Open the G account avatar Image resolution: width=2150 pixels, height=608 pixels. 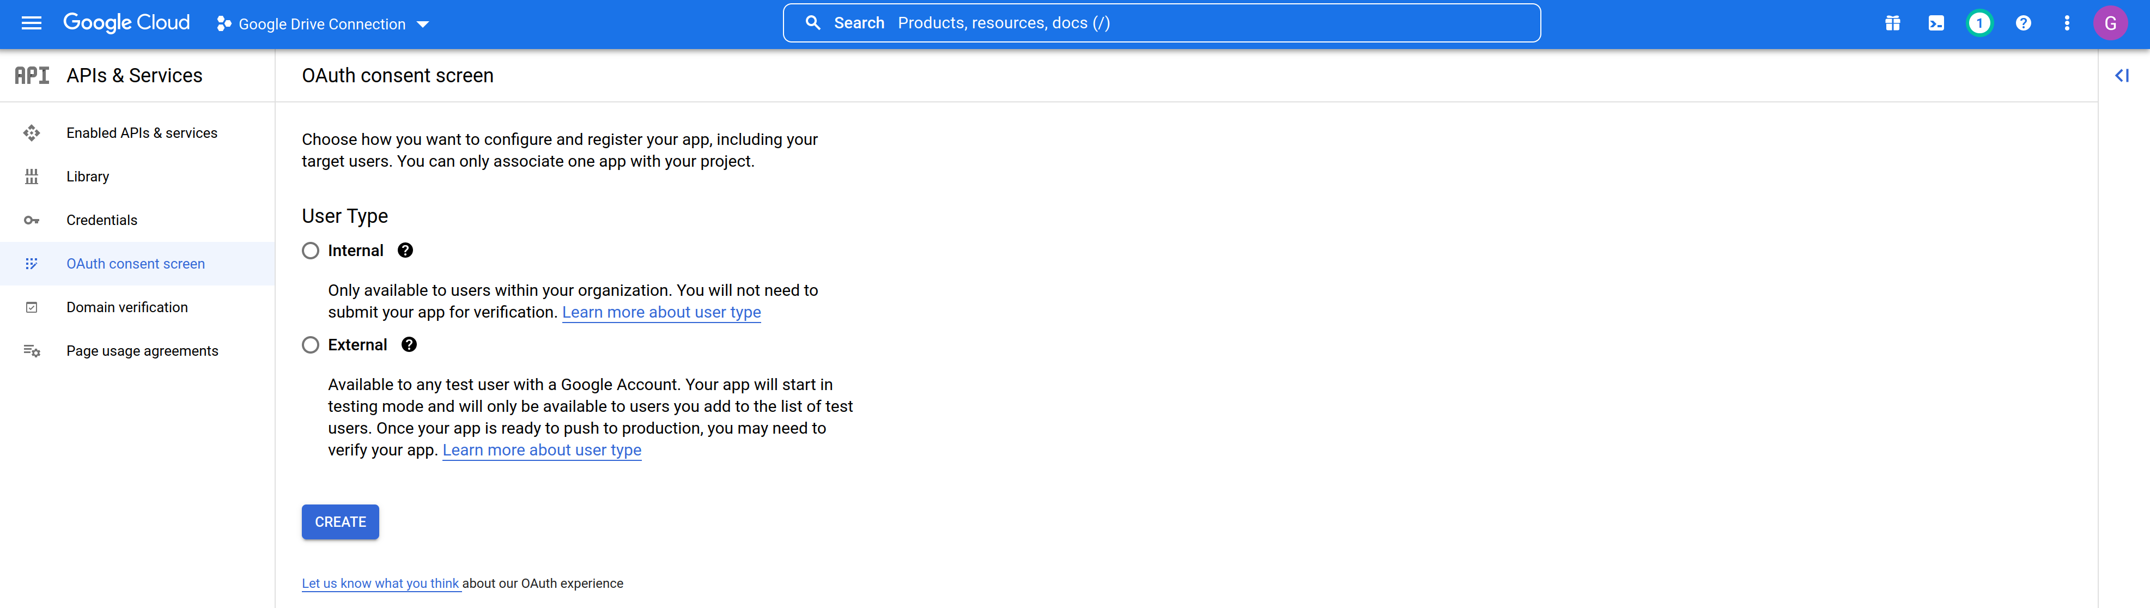[2110, 23]
